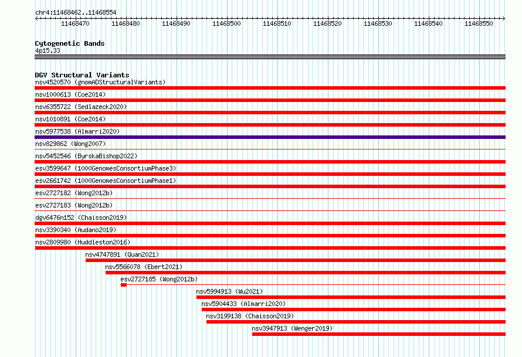Select the dgv6476n152 (Chaisson2019) label

pos(81,217)
